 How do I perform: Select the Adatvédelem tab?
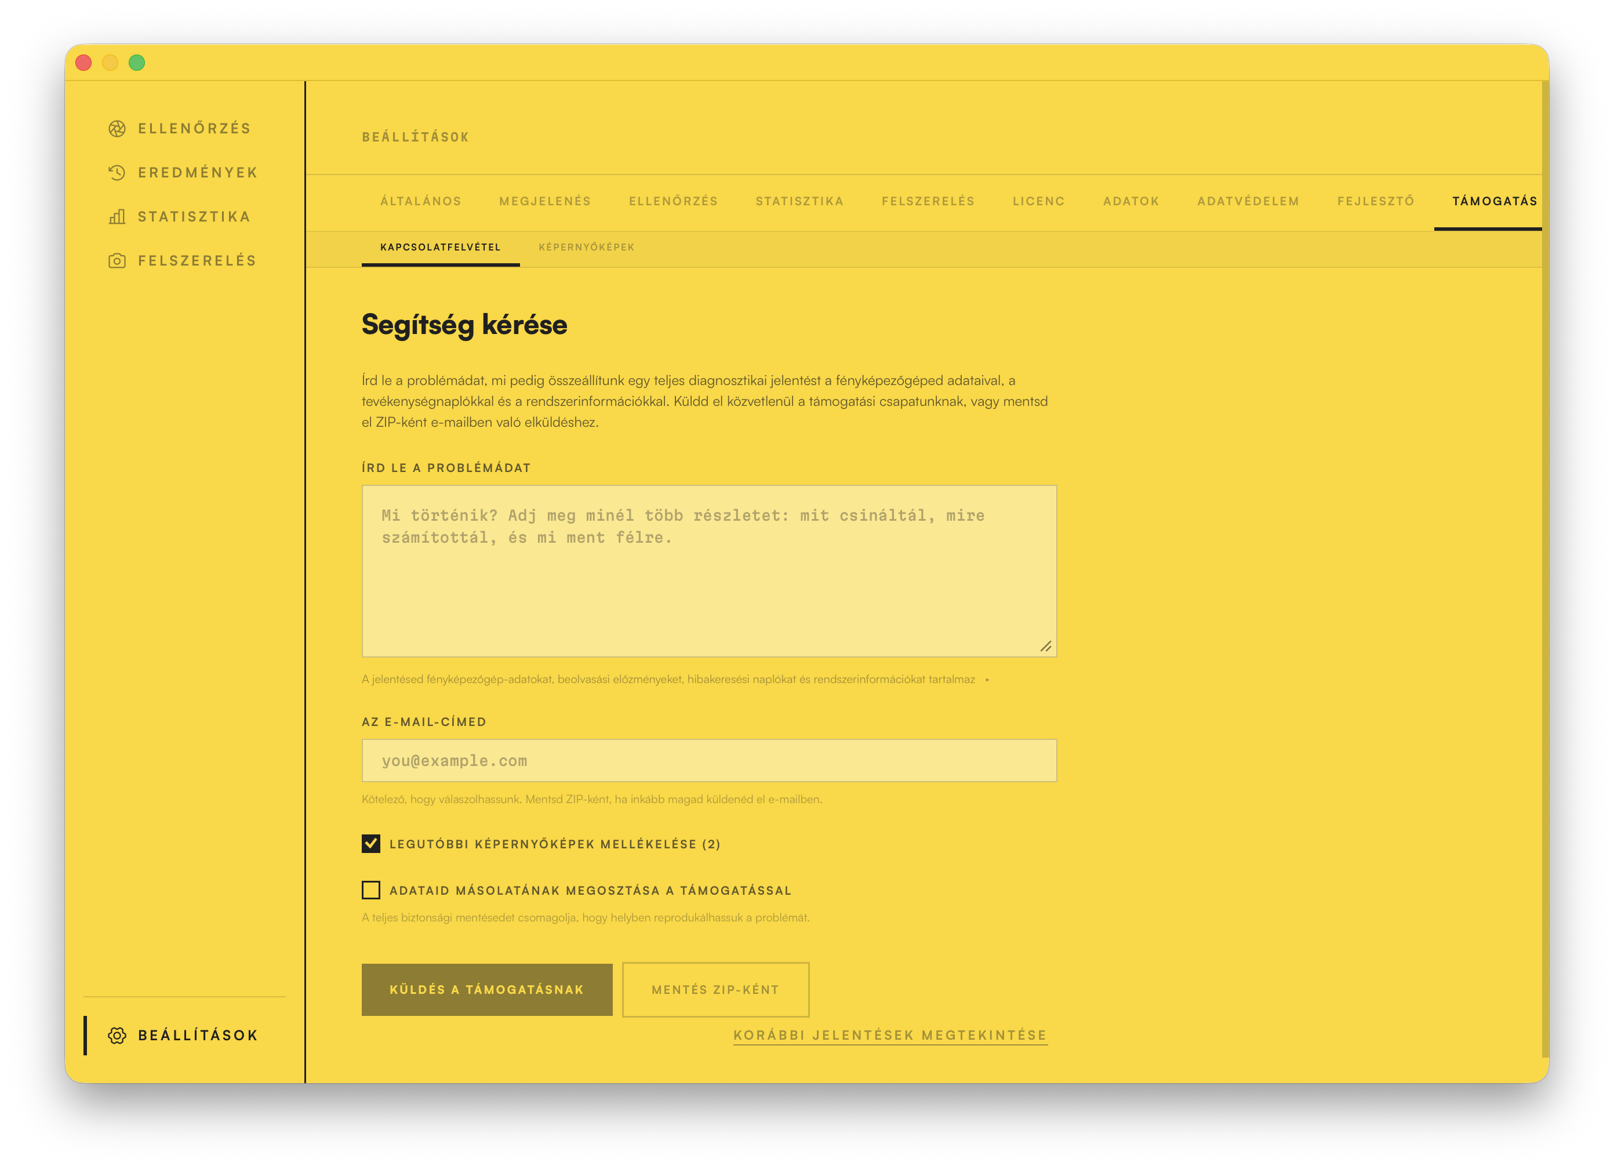1248,201
